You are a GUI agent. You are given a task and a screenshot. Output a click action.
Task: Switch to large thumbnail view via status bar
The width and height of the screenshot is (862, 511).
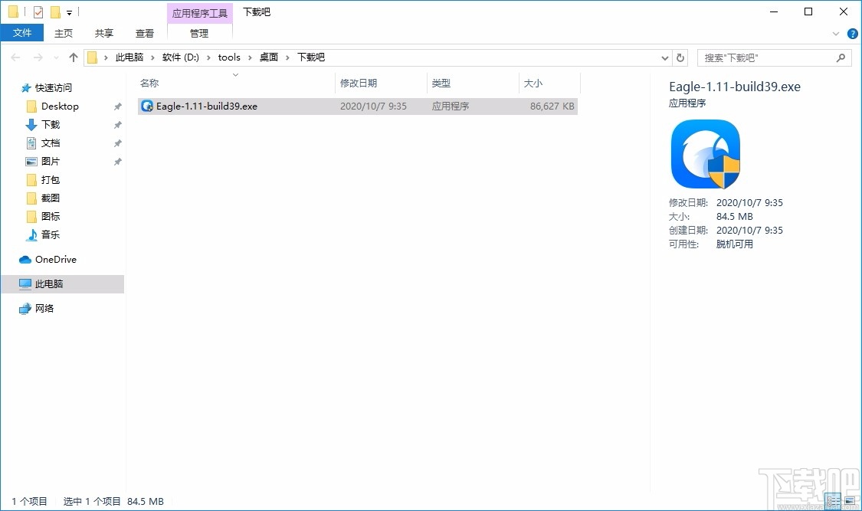[851, 501]
